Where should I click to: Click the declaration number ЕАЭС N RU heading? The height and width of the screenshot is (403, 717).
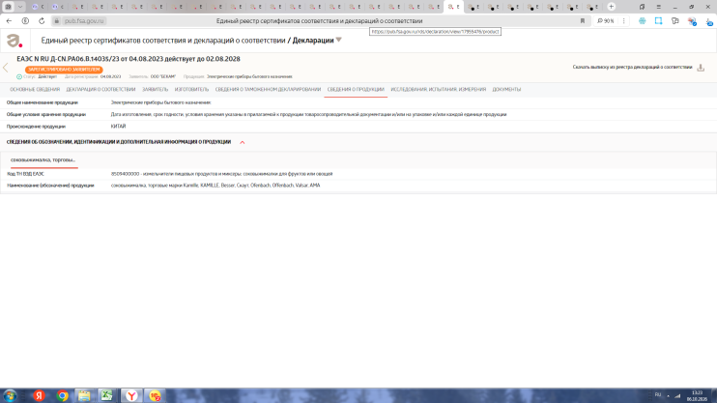129,59
